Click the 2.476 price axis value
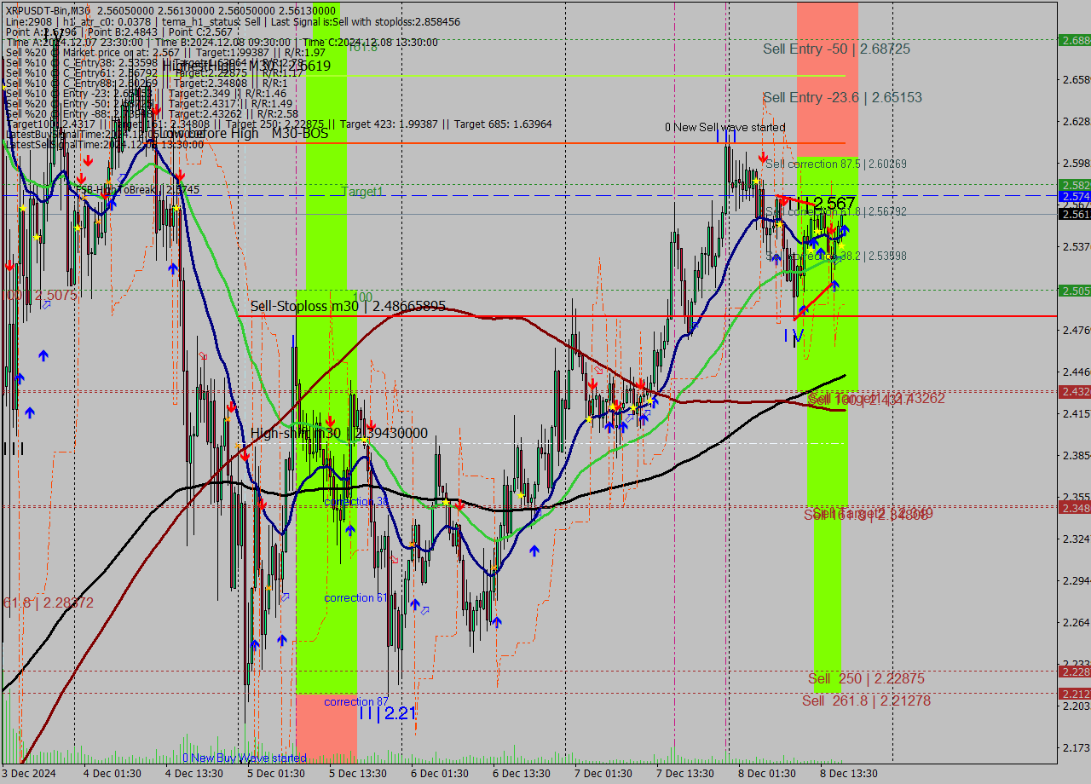Screen dimensions: 1091x784 click(x=1077, y=330)
